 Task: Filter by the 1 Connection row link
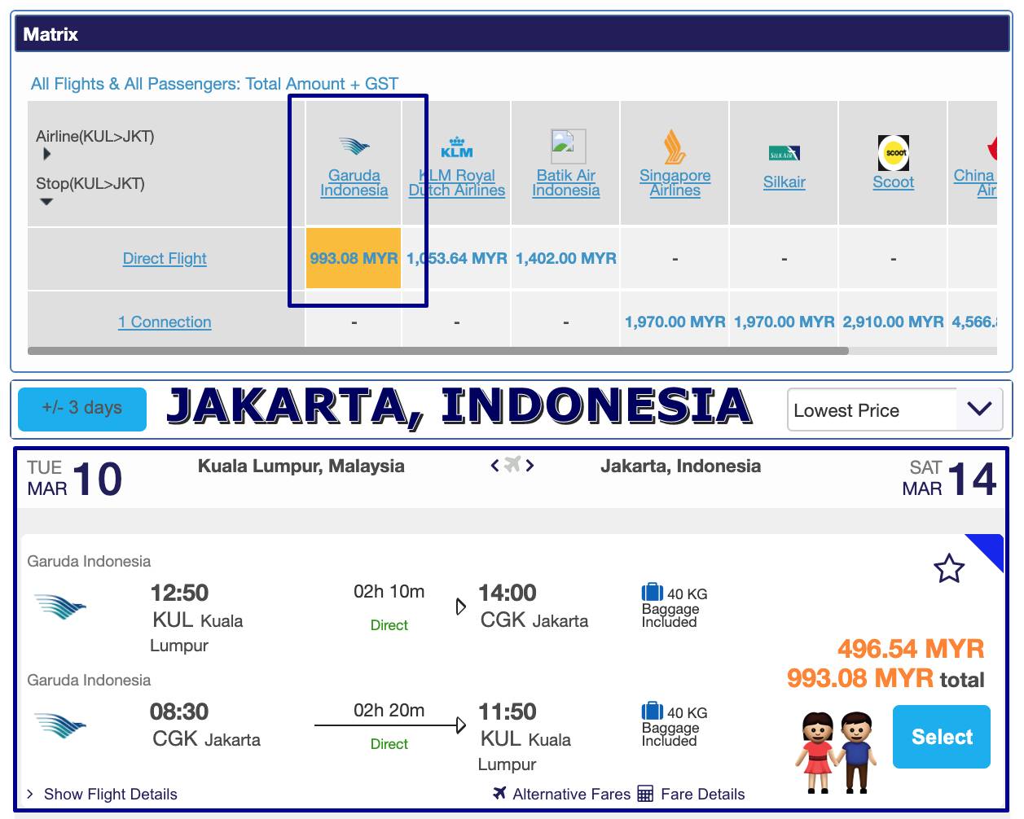165,322
